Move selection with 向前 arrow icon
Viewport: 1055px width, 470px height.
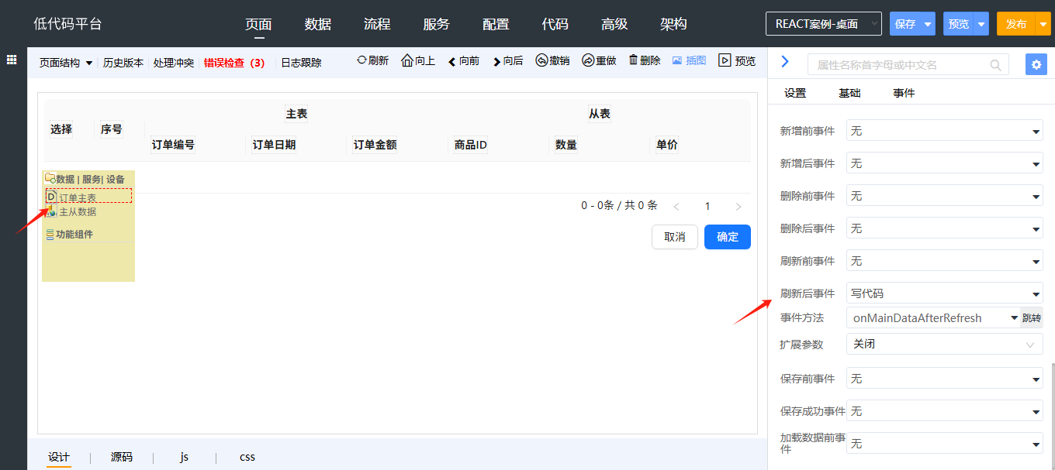(464, 60)
